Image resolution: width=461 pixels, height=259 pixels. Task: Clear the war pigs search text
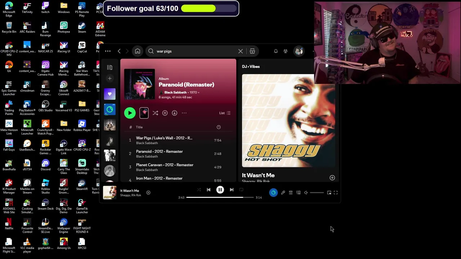[x=241, y=51]
